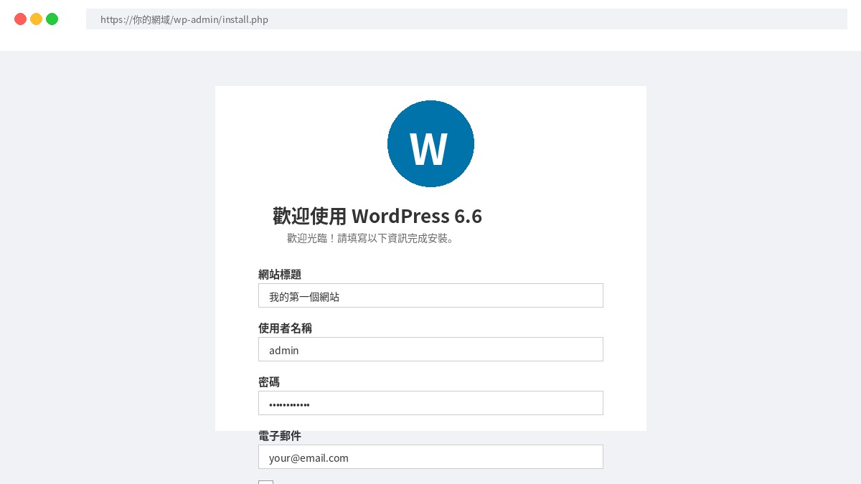Viewport: 861px width, 484px height.
Task: Click the 網站標題 field containing 我的第一個網站
Action: tap(430, 295)
